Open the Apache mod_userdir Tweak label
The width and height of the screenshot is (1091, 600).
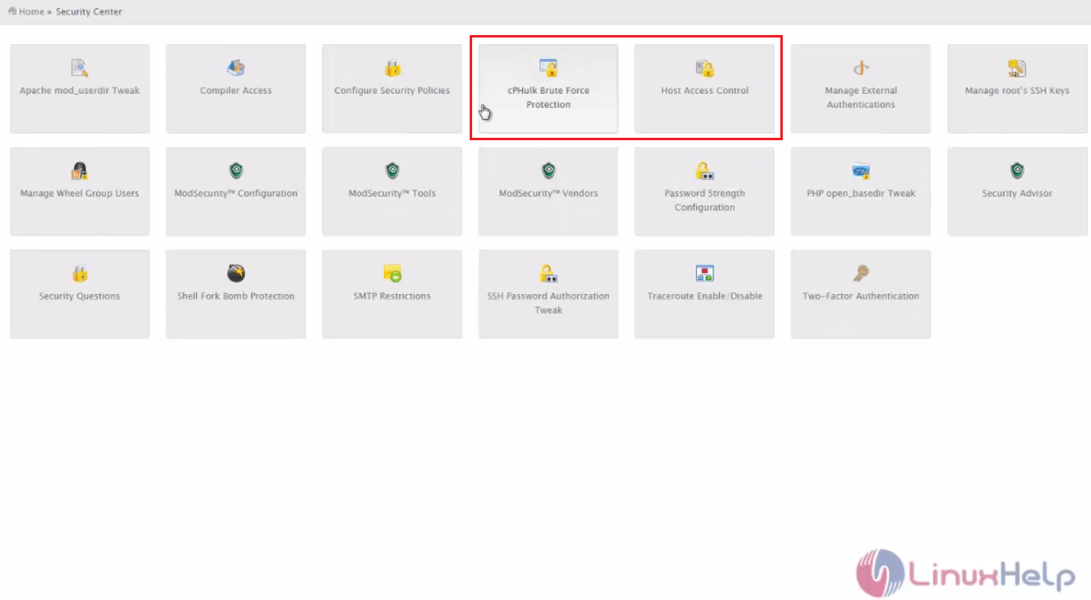pyautogui.click(x=80, y=90)
